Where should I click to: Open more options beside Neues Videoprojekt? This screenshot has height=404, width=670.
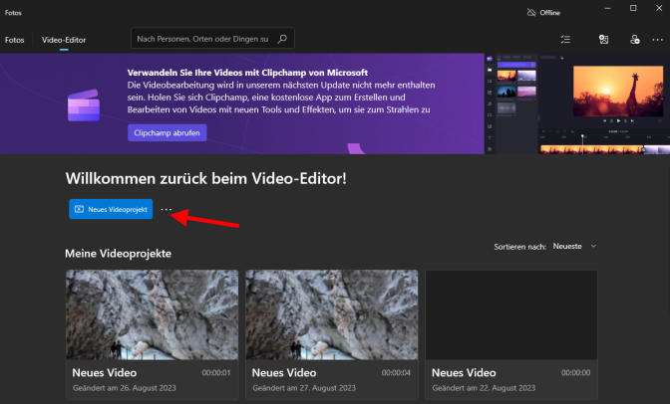(x=167, y=210)
